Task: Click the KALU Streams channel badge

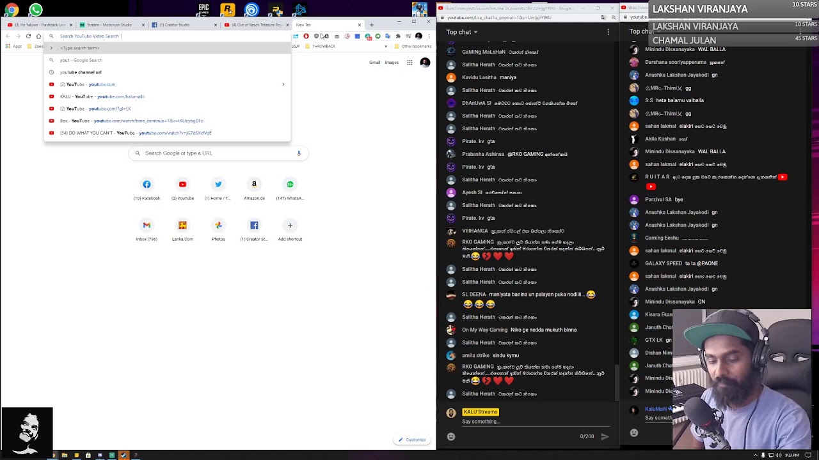Action: click(x=480, y=412)
